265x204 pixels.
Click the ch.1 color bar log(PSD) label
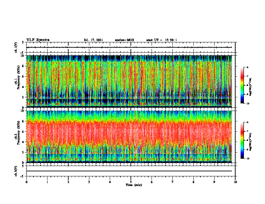point(251,87)
